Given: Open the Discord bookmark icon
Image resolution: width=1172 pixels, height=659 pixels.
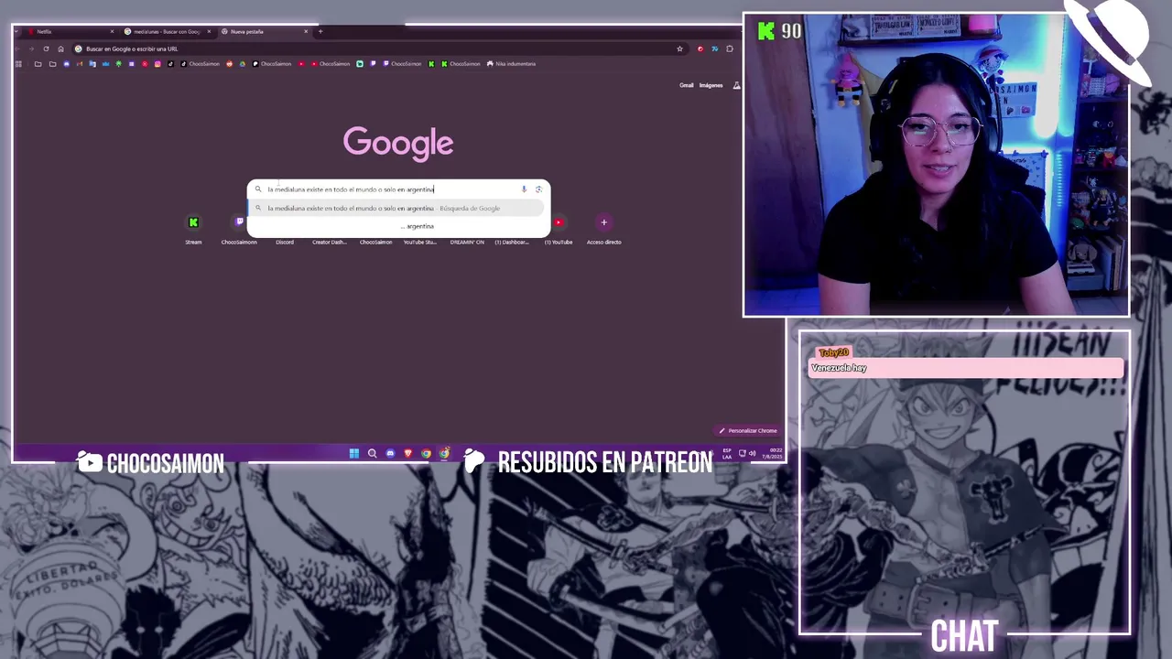Looking at the screenshot, I should click(x=66, y=63).
